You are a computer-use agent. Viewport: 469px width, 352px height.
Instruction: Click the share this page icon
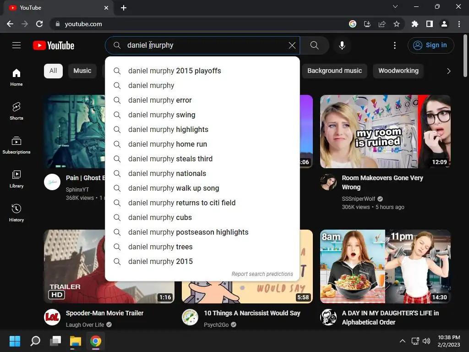382,24
